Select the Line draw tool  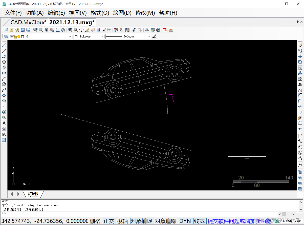click(4, 45)
